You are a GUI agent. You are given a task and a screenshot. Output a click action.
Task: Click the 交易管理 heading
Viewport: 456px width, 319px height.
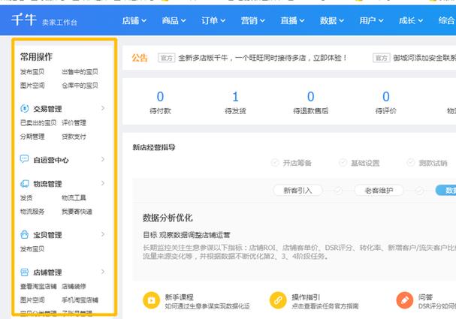coord(47,109)
